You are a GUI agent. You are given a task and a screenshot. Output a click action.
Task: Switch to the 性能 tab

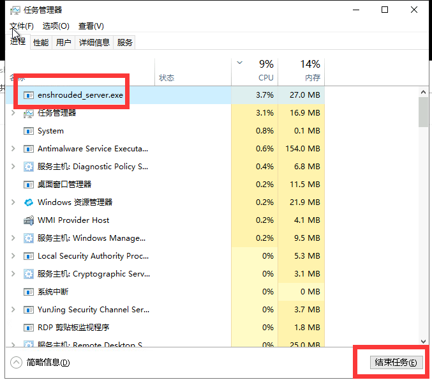click(x=41, y=42)
